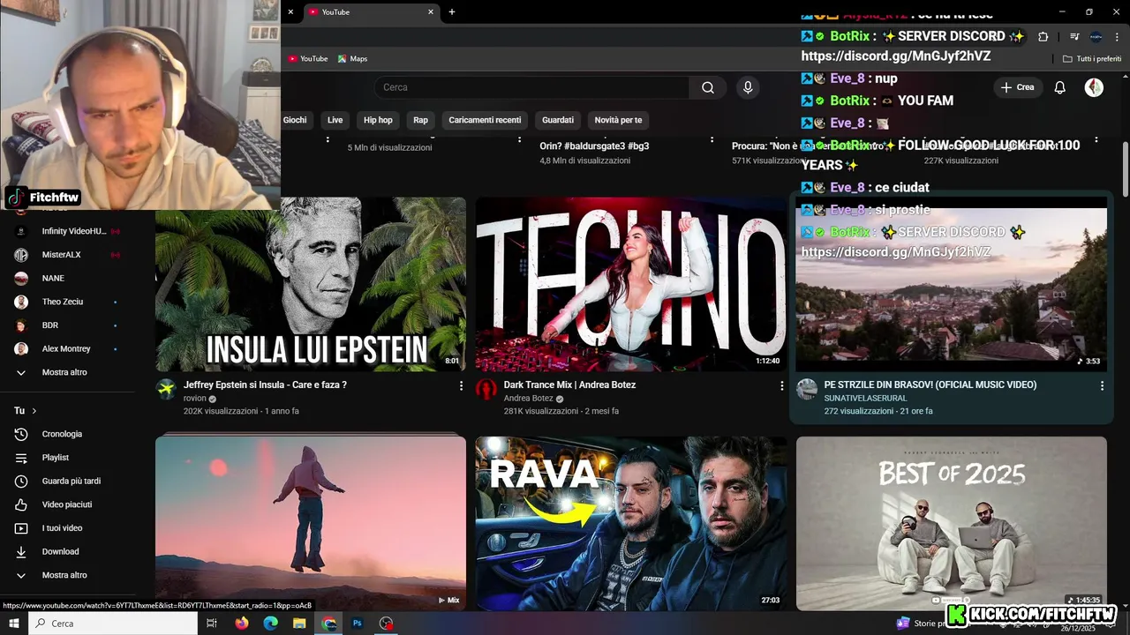Open the YouTube account avatar menu
1130x635 pixels.
(1094, 87)
